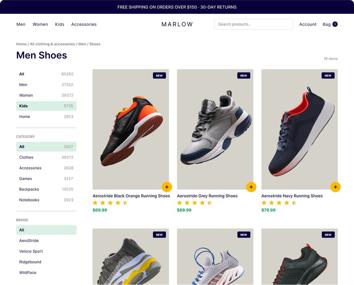354x285 pixels.
Task: Open the Account page
Action: [308, 25]
